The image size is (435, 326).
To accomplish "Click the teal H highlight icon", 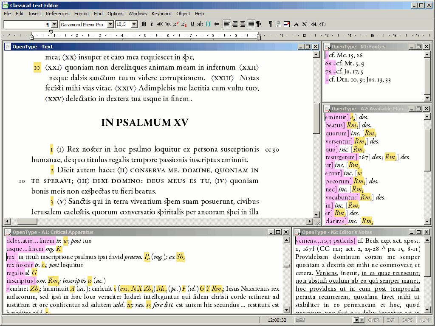I will (208, 24).
